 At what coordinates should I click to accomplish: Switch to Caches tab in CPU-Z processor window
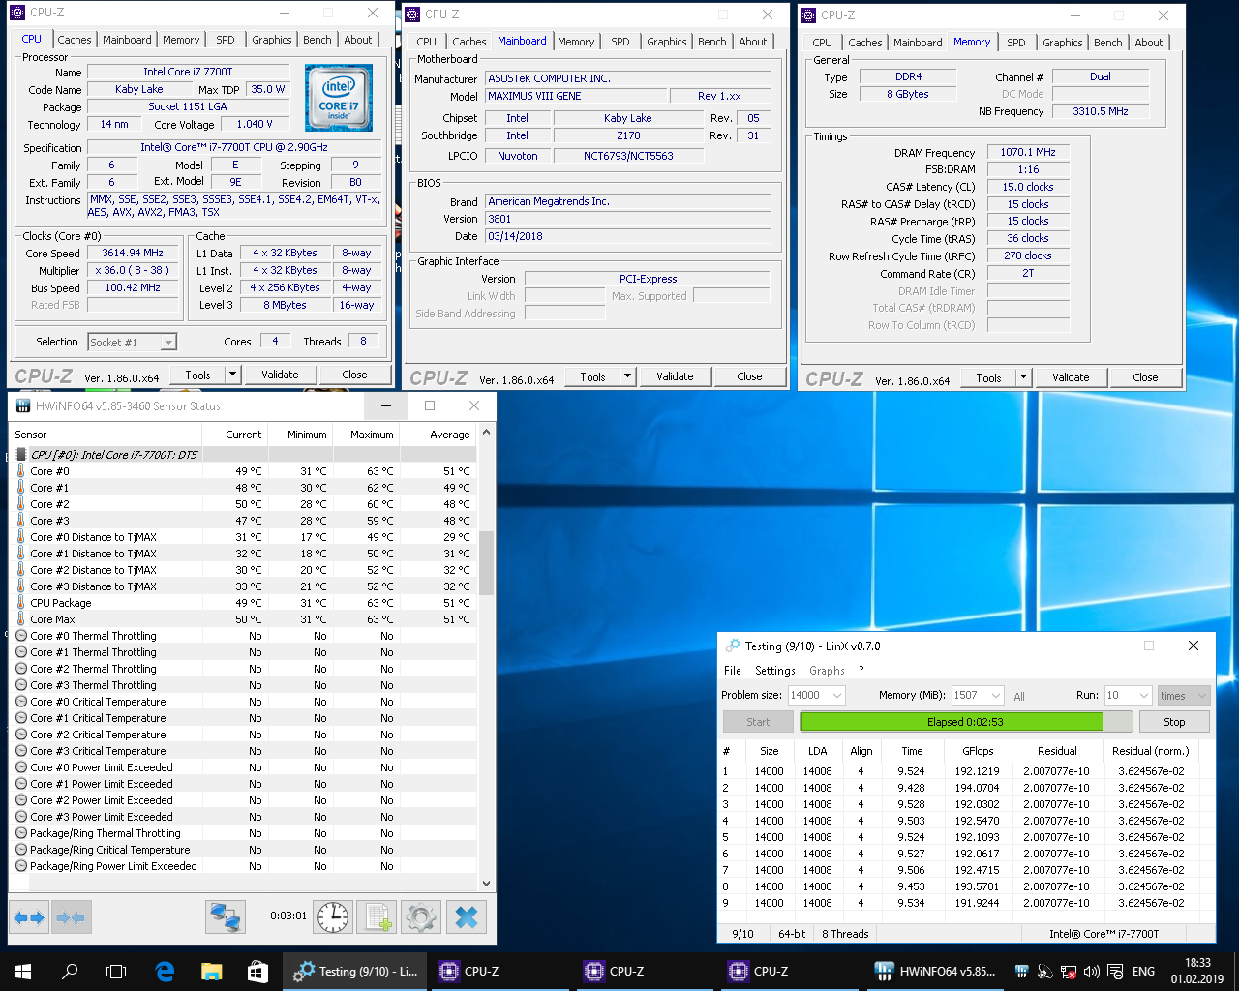click(75, 40)
